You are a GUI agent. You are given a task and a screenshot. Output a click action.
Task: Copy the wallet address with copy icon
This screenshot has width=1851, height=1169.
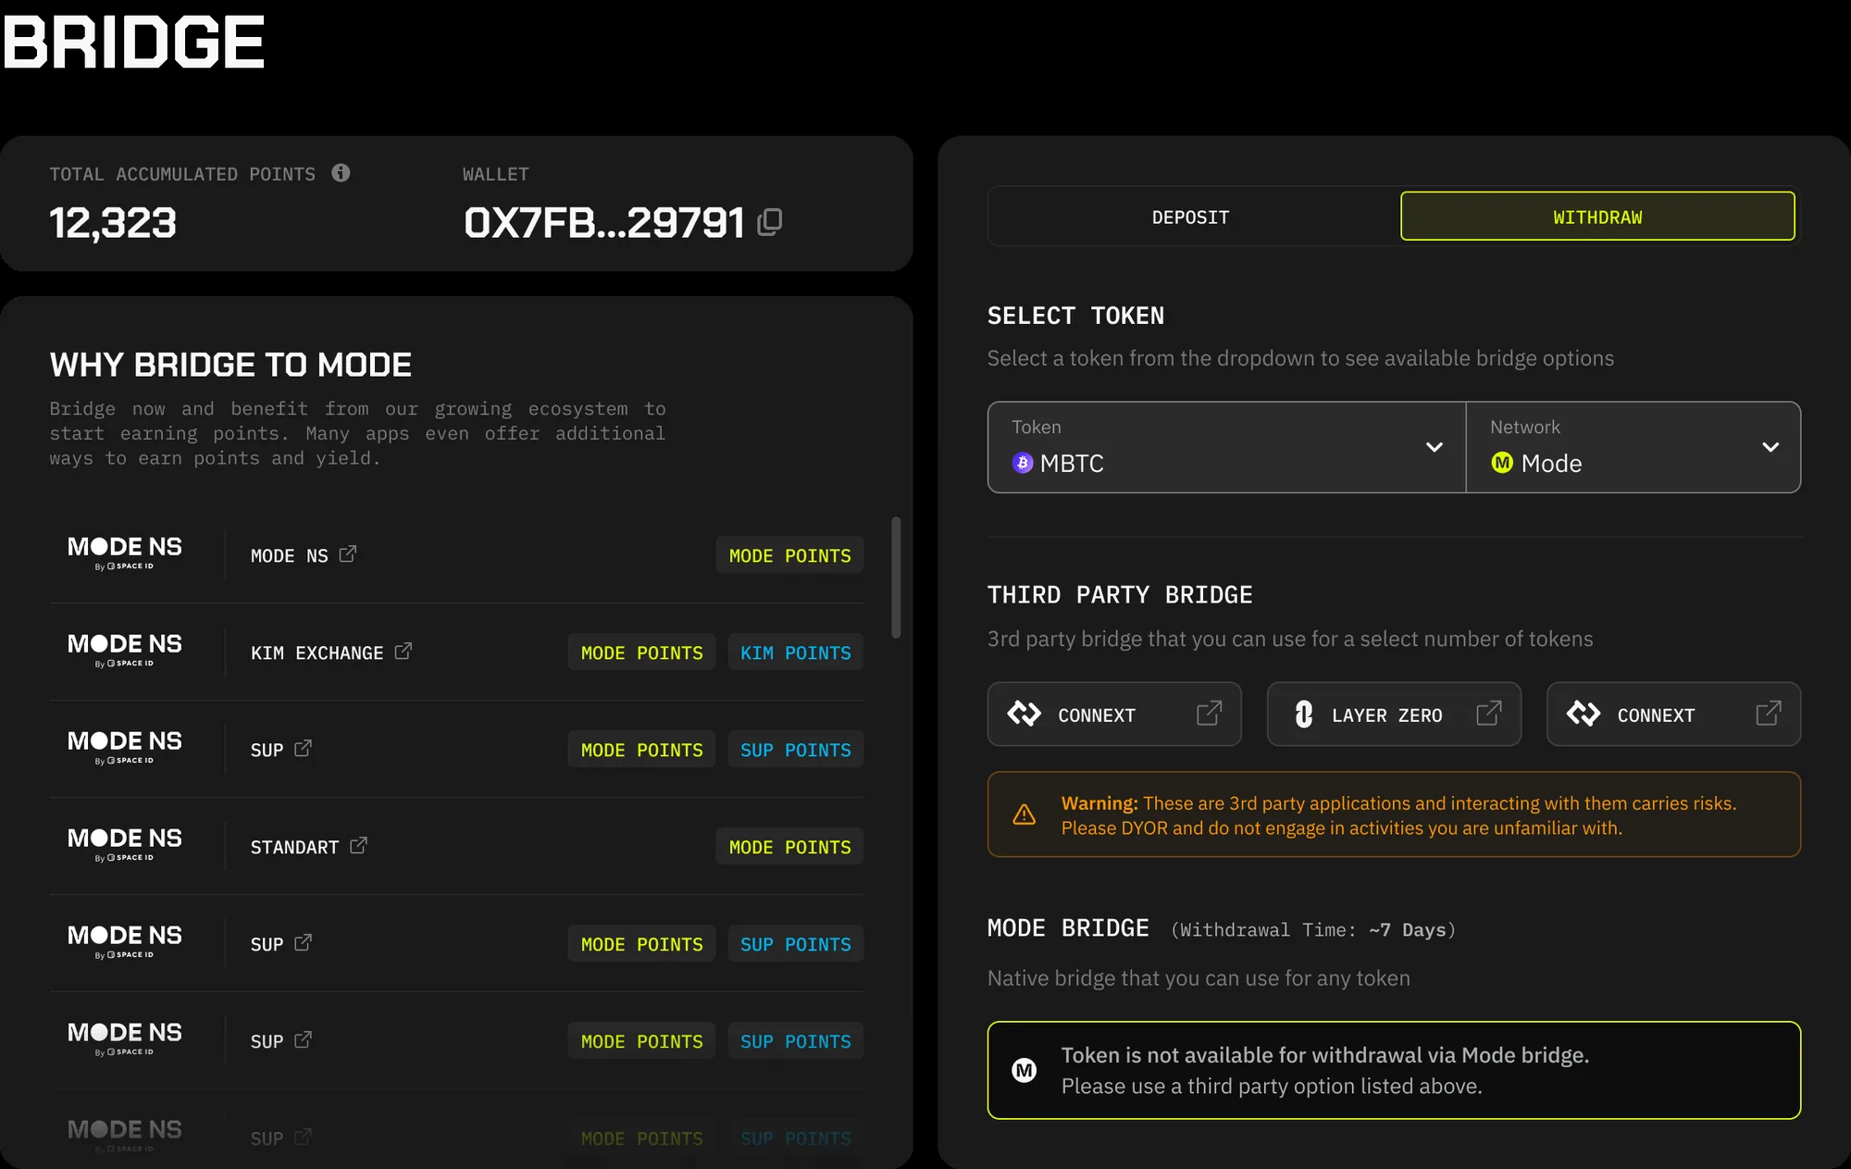coord(770,222)
